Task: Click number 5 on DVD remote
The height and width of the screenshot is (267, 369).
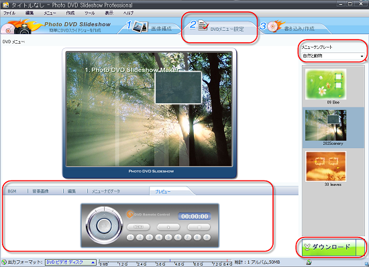Action: pyautogui.click(x=168, y=237)
